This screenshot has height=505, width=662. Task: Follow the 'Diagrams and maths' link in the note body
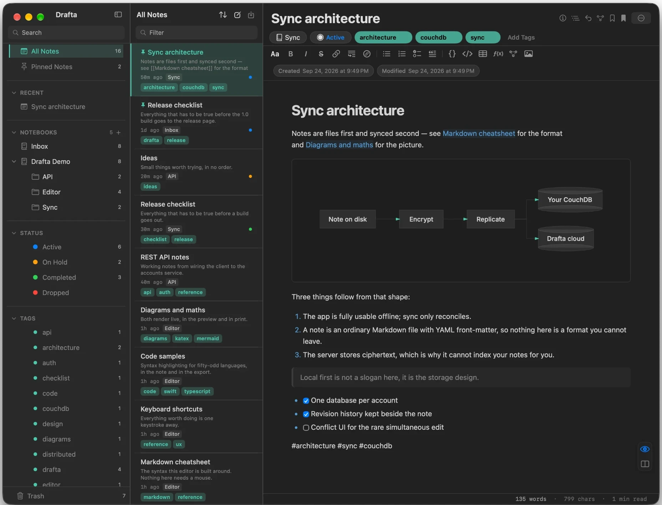point(339,145)
